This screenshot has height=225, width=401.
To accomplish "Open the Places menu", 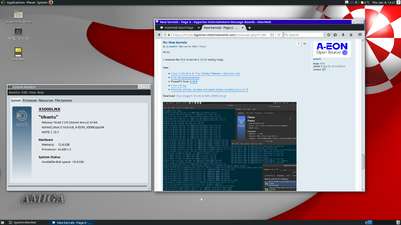I will click(31, 2).
